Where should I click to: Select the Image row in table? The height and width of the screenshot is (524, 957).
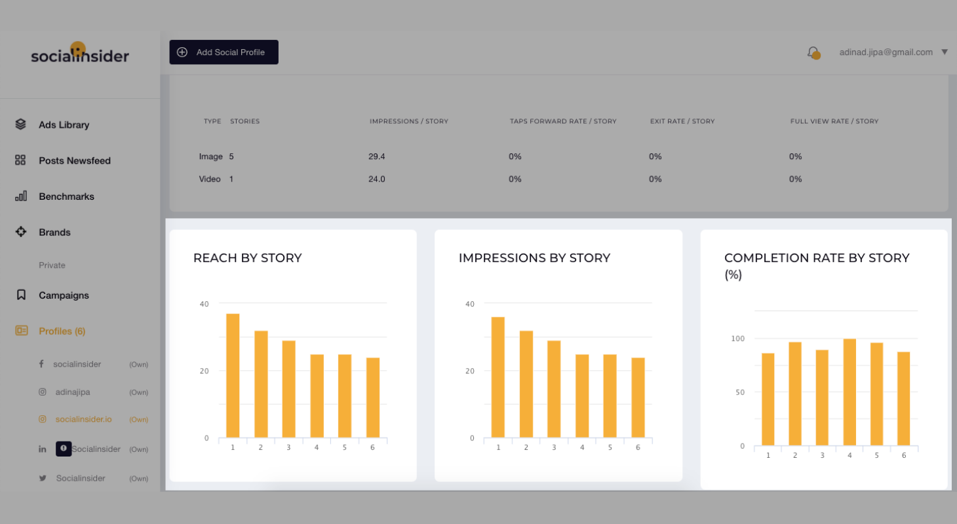558,157
